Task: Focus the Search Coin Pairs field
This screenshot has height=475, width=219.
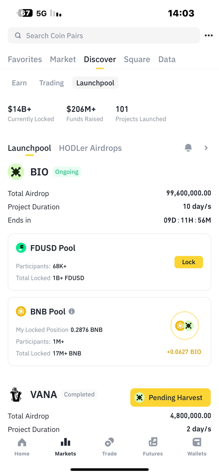Action: (x=104, y=36)
